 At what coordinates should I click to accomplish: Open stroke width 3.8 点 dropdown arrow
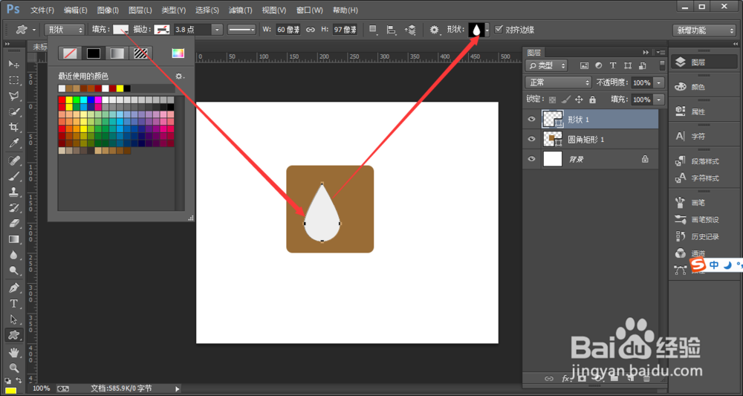click(x=217, y=30)
